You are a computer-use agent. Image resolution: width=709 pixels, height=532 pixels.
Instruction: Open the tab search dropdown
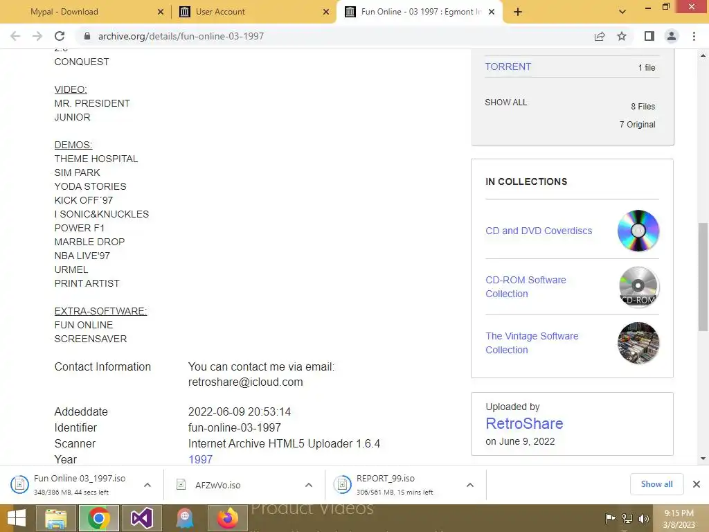[x=622, y=12]
